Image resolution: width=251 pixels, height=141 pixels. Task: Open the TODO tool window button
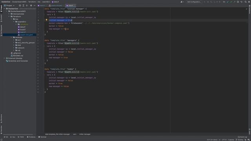pos(21,137)
